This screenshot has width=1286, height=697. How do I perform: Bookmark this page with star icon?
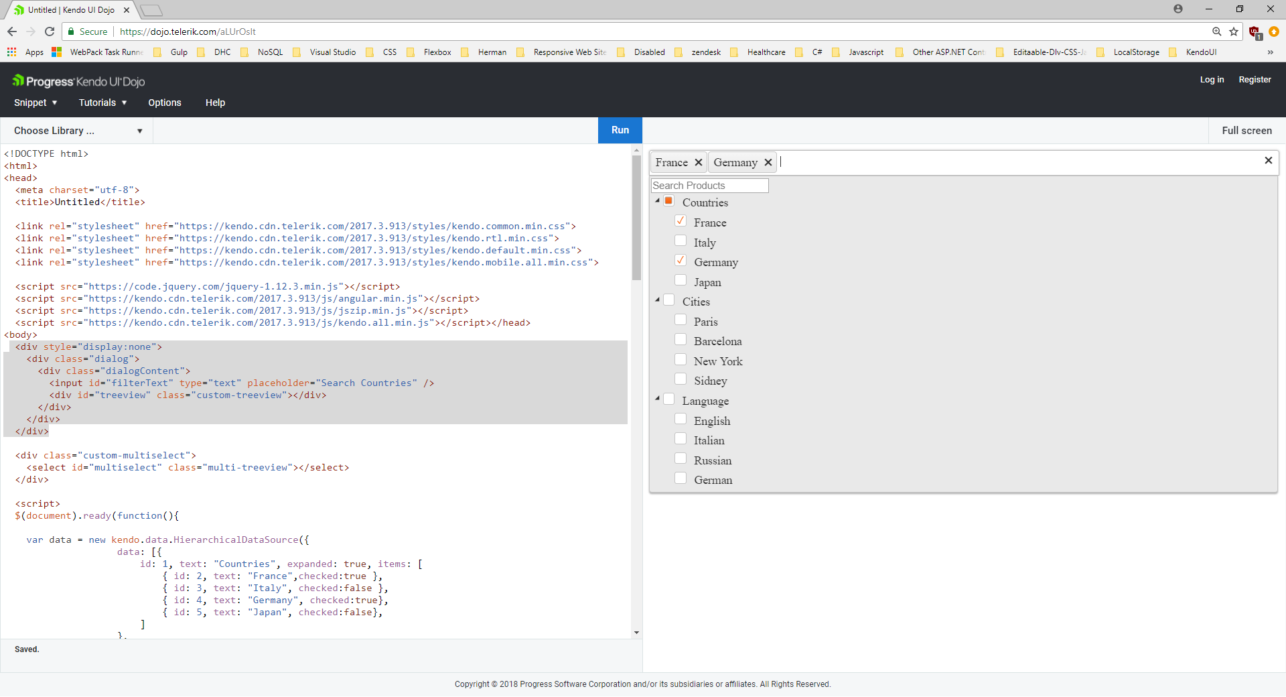[x=1234, y=31]
